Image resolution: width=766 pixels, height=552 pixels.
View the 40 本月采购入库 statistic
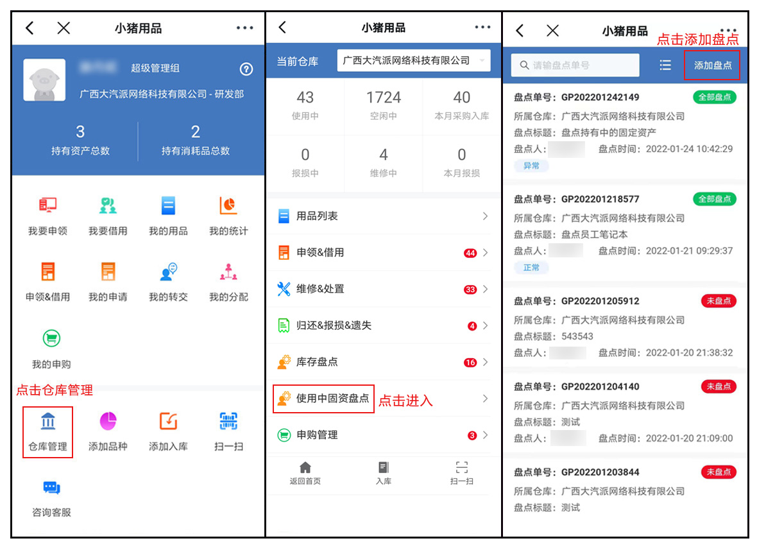(x=462, y=105)
